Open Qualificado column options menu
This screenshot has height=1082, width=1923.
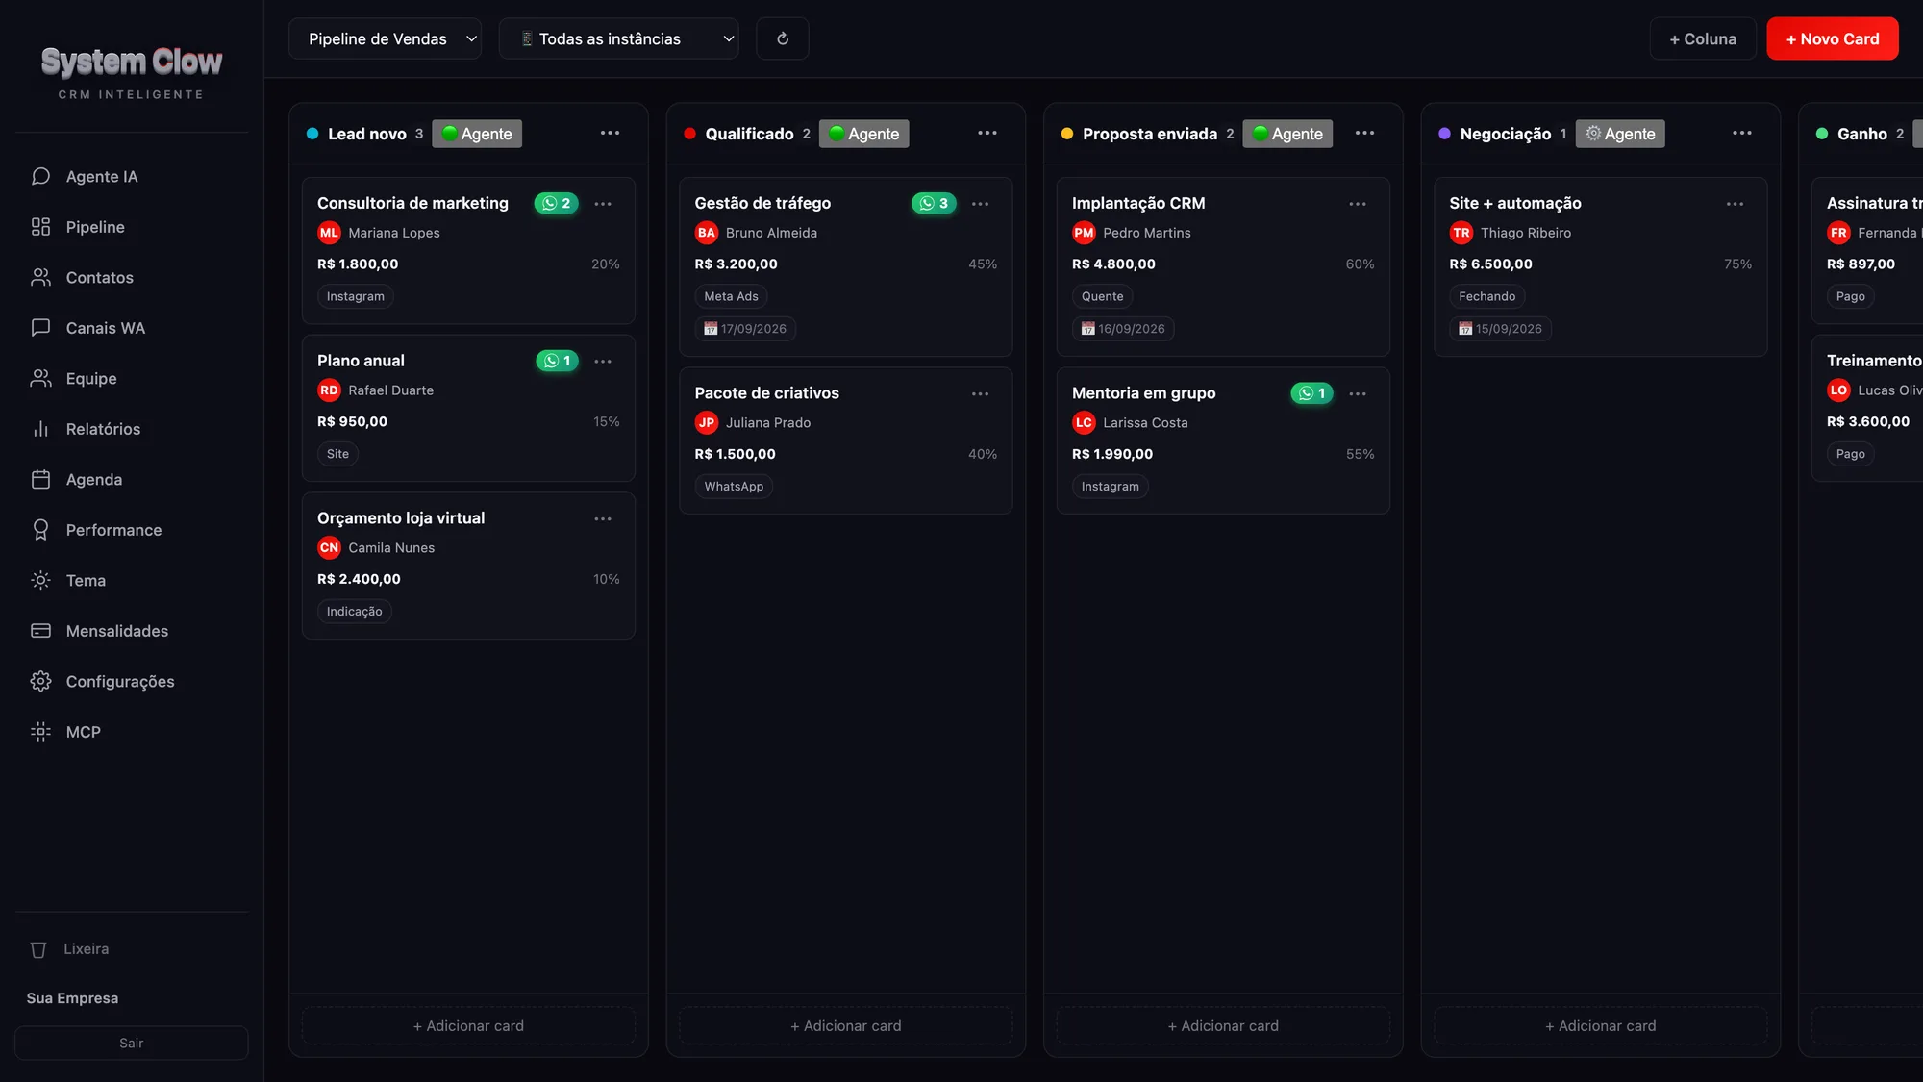(987, 133)
